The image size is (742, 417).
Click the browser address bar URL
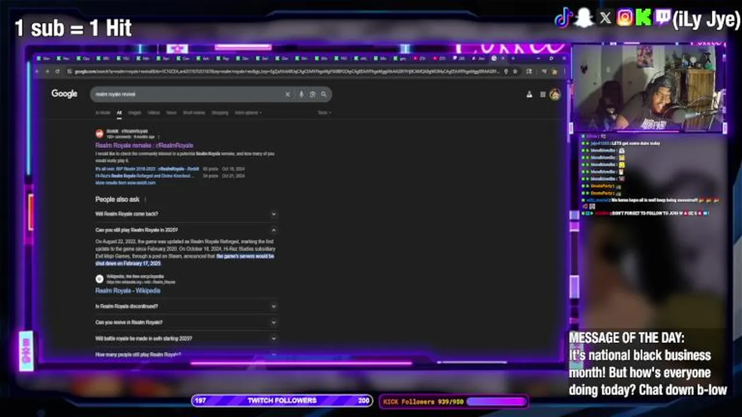(x=287, y=71)
